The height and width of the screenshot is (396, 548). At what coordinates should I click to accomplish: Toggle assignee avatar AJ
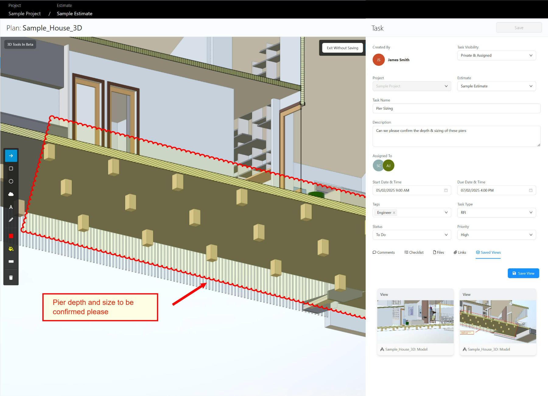[x=388, y=165]
